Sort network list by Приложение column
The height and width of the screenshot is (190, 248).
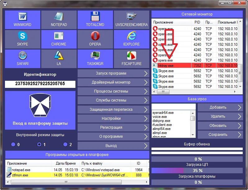click(x=171, y=22)
